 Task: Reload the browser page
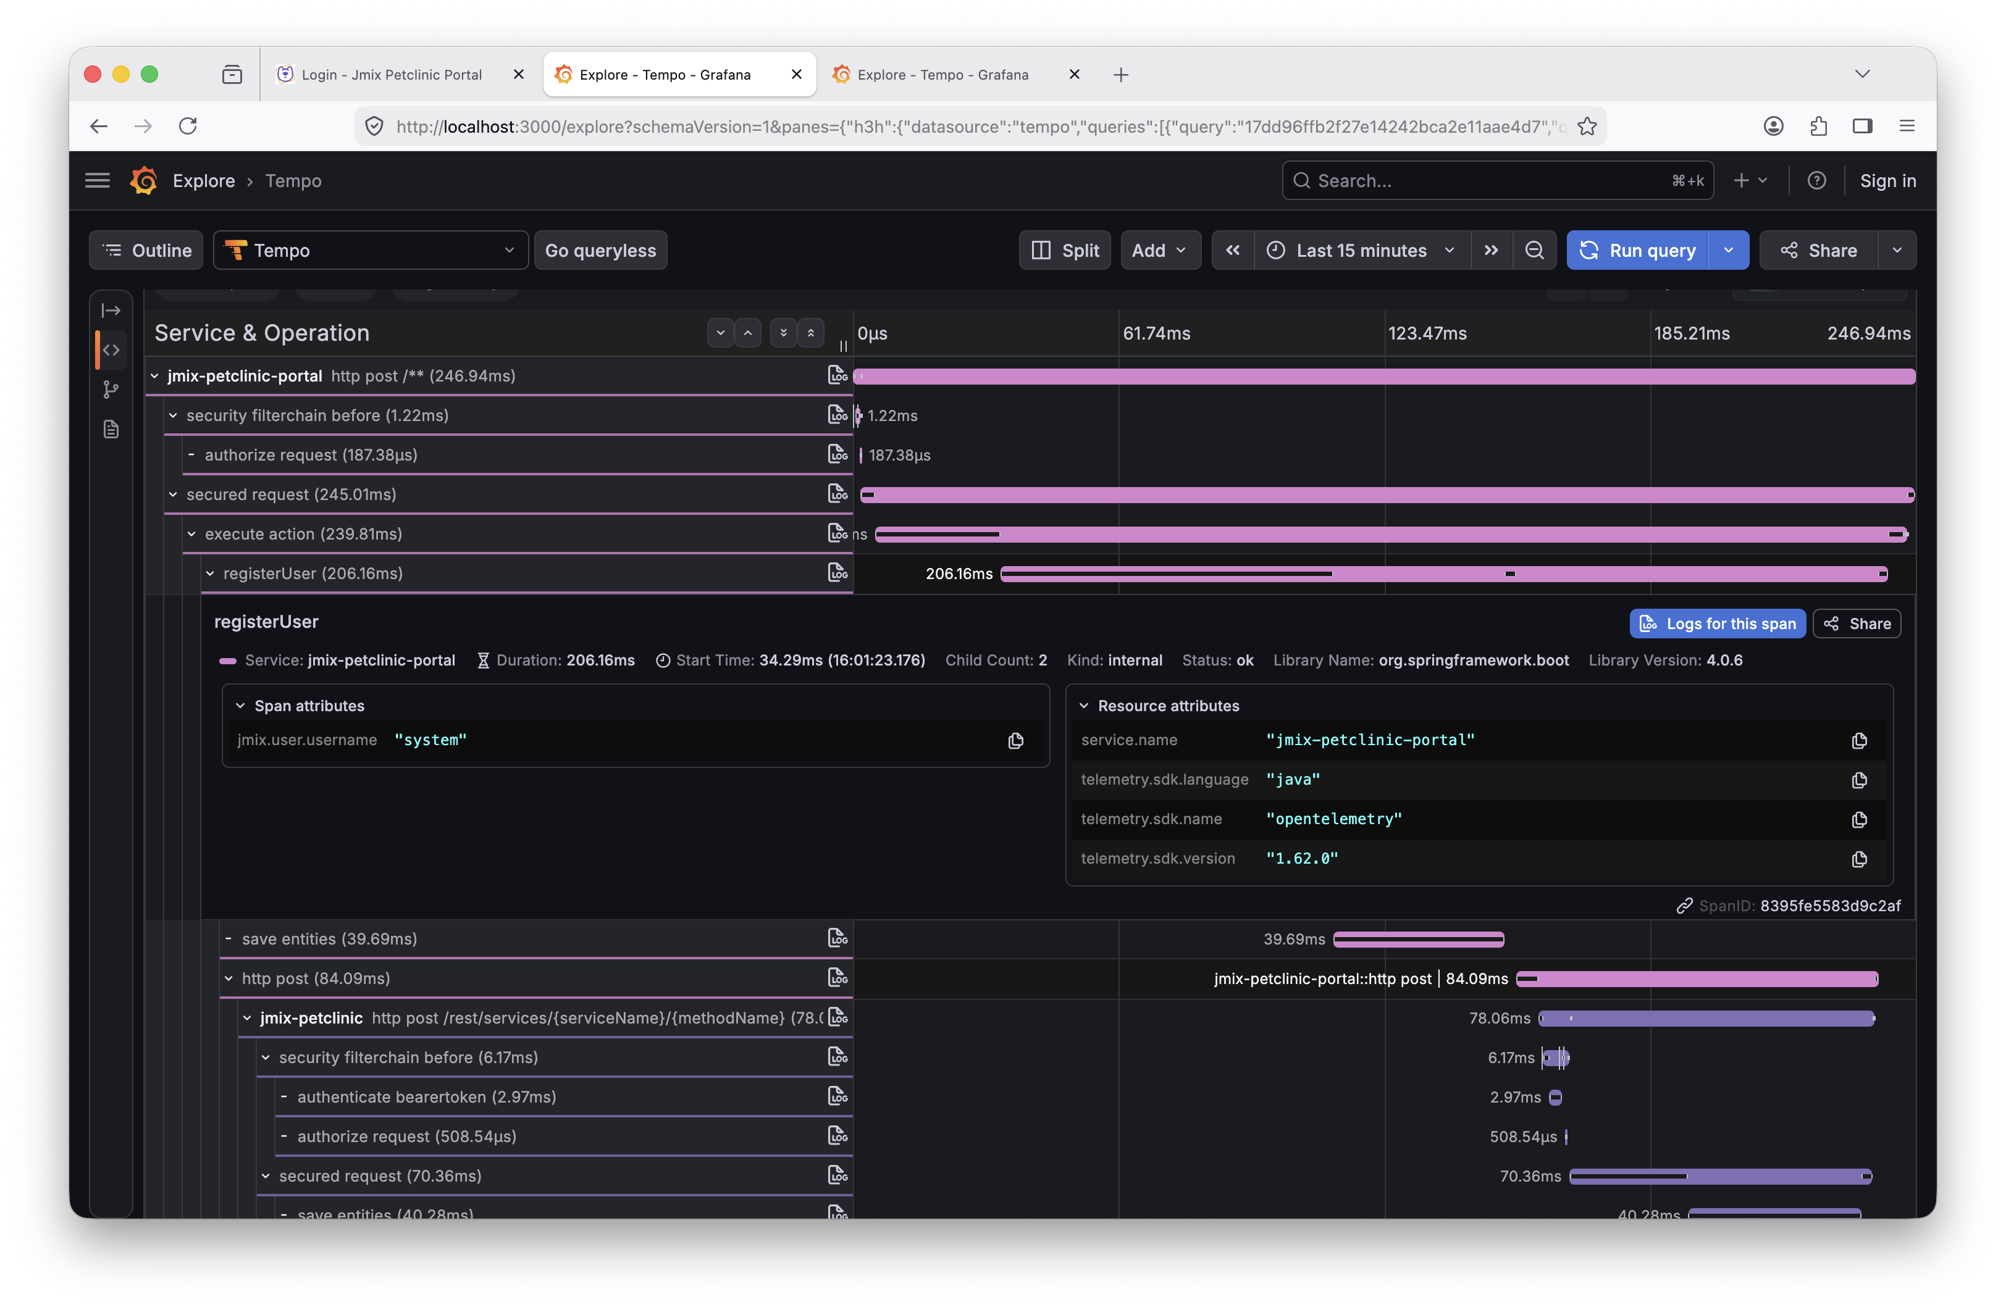tap(188, 125)
